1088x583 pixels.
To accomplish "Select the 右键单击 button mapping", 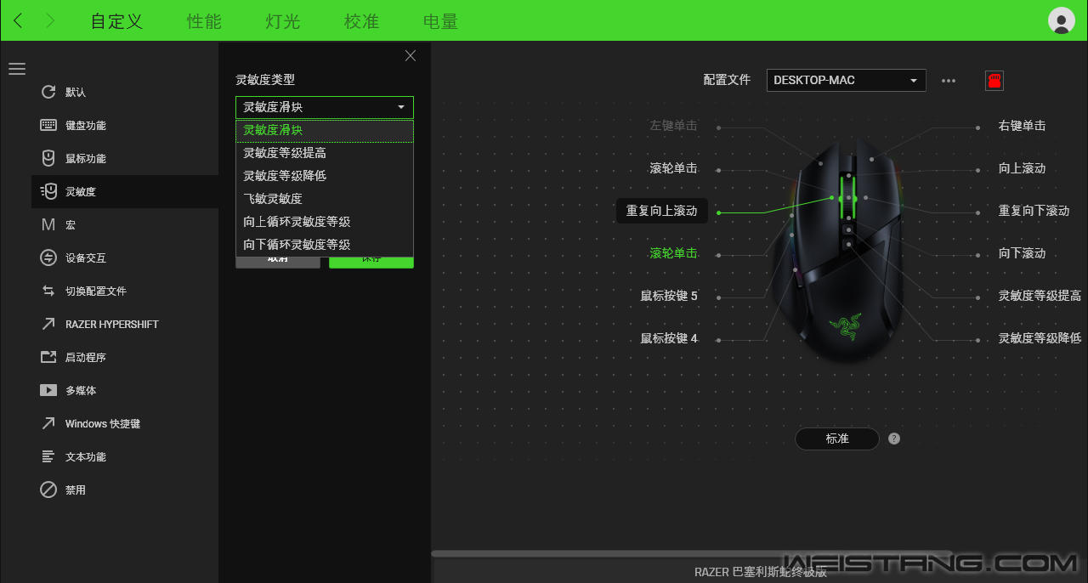I will tap(1022, 126).
